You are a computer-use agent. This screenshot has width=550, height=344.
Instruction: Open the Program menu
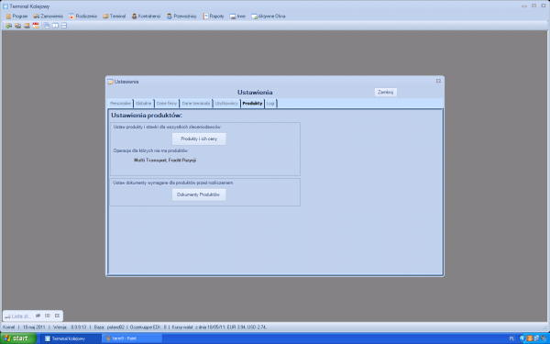16,17
